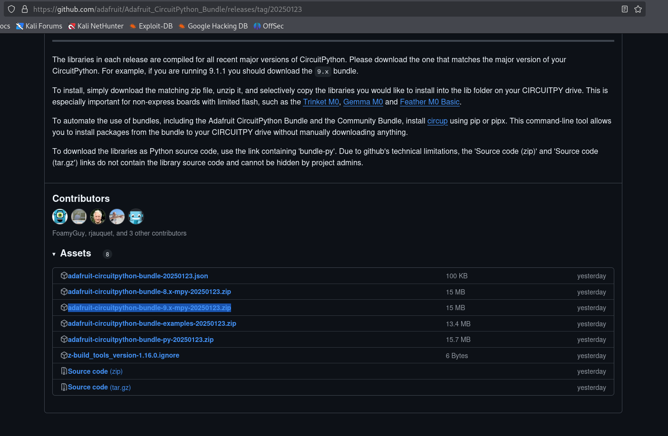
Task: Click the package icon beside bundle json
Action: click(64, 275)
